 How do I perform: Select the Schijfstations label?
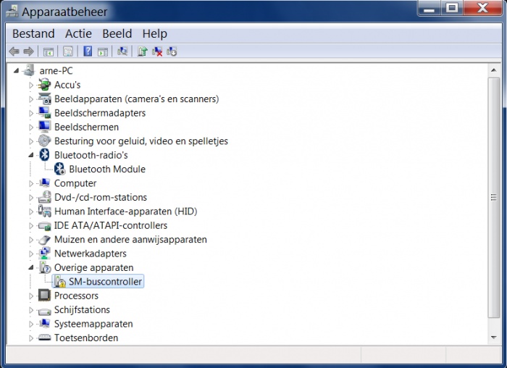(82, 309)
